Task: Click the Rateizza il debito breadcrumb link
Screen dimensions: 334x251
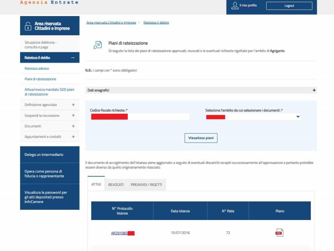Action: 156,22
